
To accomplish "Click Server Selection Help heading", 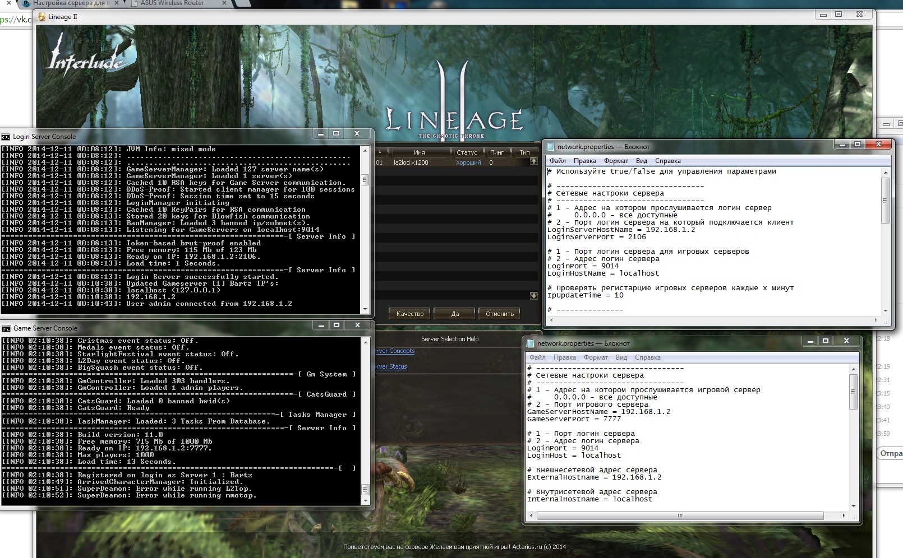I will coord(450,339).
